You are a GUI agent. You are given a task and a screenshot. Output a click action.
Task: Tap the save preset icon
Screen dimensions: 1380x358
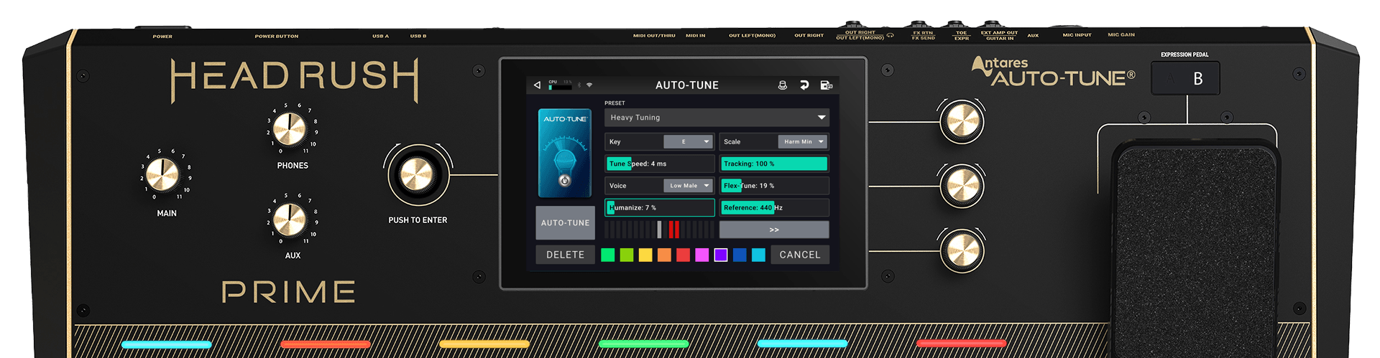826,85
